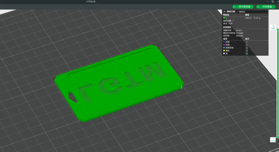Click the restore window icon in title bar
This screenshot has height=152, width=279.
pyautogui.click(x=273, y=1)
